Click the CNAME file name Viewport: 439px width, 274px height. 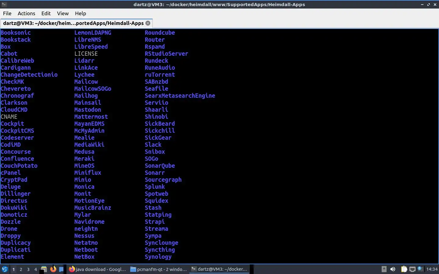coord(9,117)
